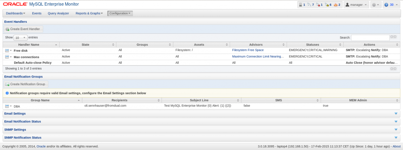Click the Create Notification Group button
Screen dimensions: 403x150
(26, 84)
